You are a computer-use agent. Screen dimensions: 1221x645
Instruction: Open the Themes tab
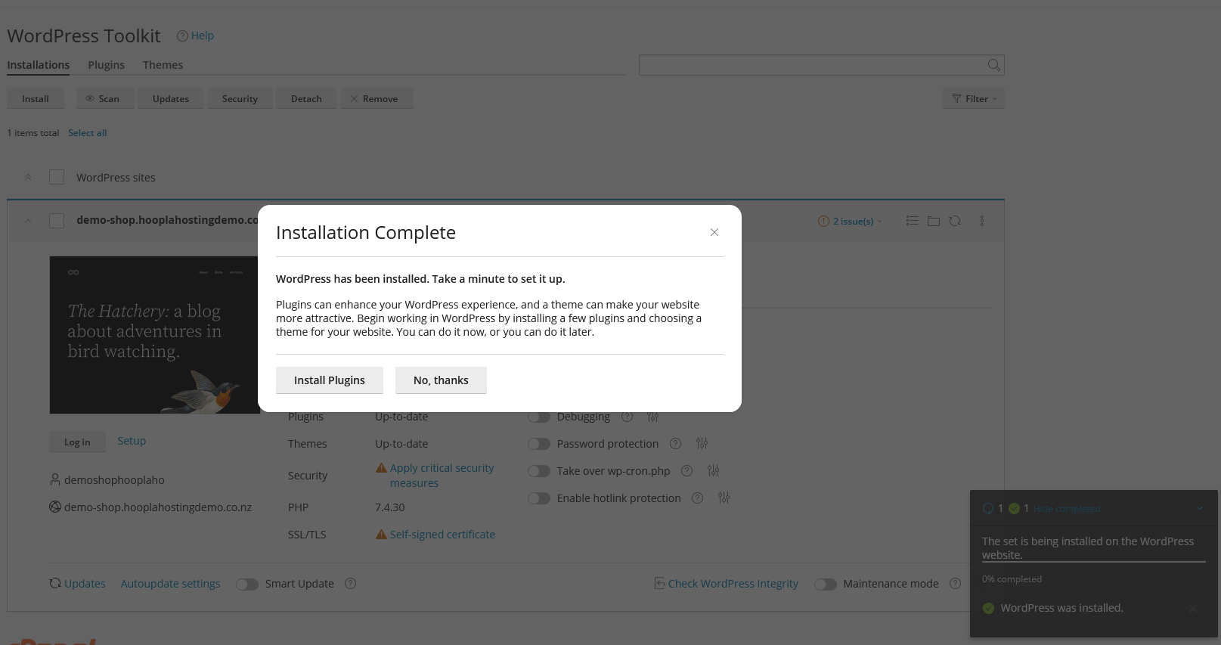click(163, 65)
